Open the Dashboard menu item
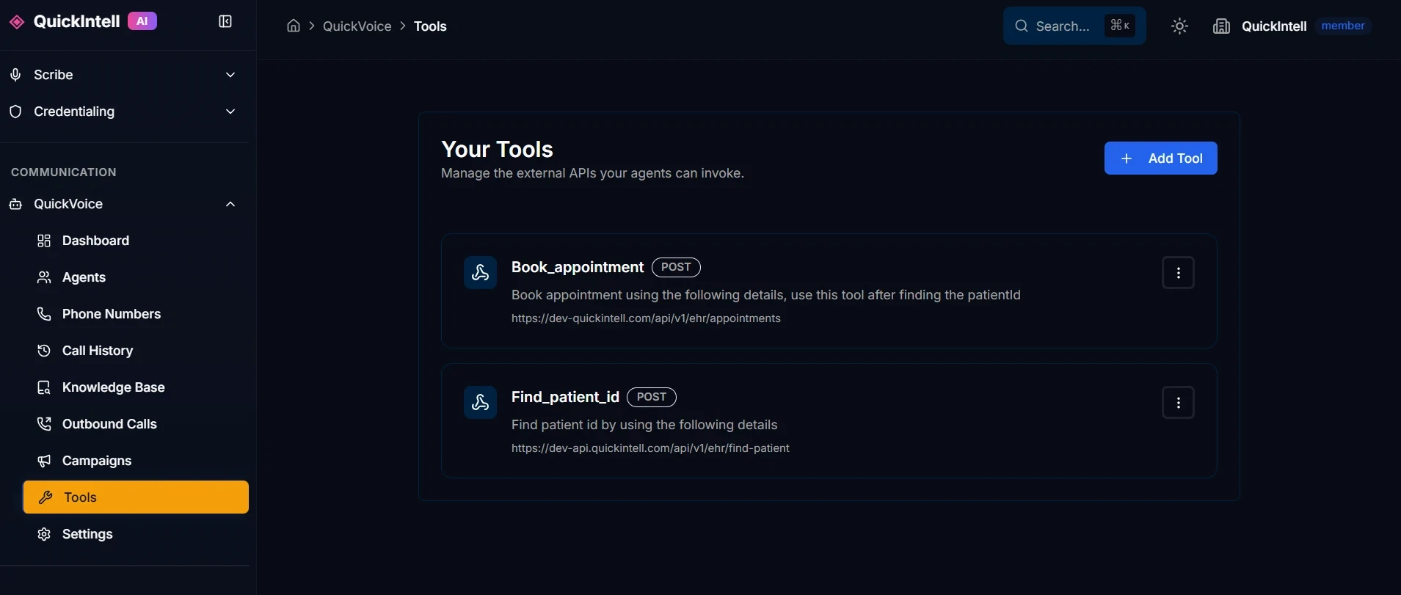The height and width of the screenshot is (595, 1401). pyautogui.click(x=136, y=241)
